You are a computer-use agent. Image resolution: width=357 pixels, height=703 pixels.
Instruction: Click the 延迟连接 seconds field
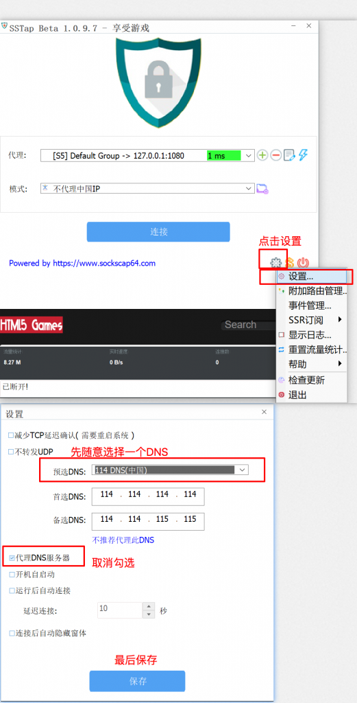(x=120, y=610)
